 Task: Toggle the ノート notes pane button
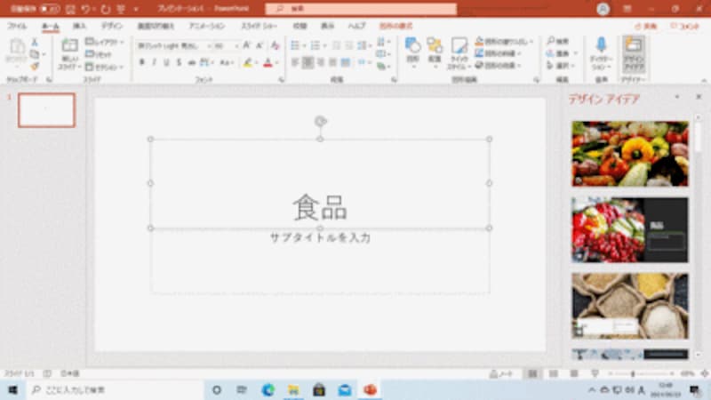click(501, 373)
